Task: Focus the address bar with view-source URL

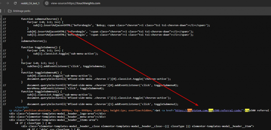Action: [x=76, y=3]
